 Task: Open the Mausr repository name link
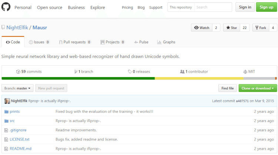tap(40, 27)
